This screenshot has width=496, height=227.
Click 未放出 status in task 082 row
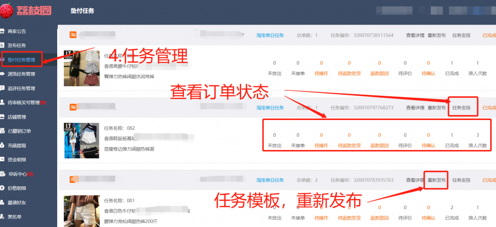[x=274, y=146]
